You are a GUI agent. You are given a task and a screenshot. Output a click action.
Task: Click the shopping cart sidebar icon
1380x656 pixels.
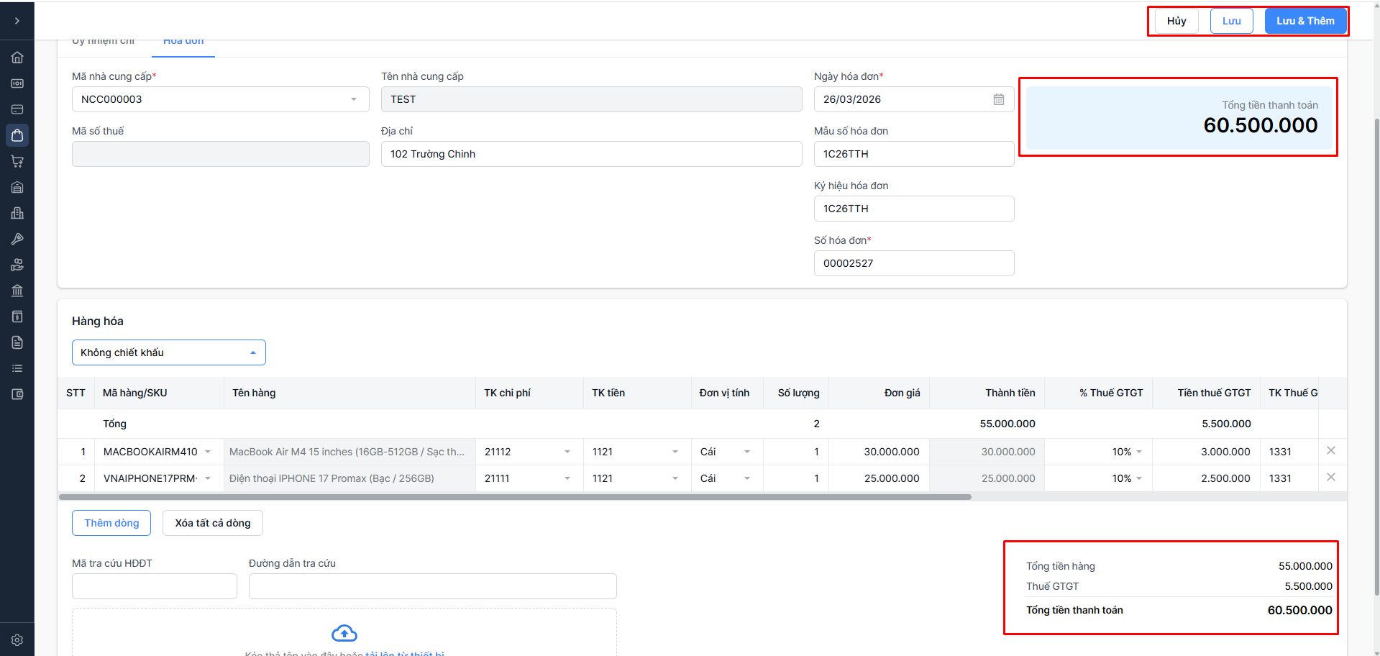click(17, 161)
